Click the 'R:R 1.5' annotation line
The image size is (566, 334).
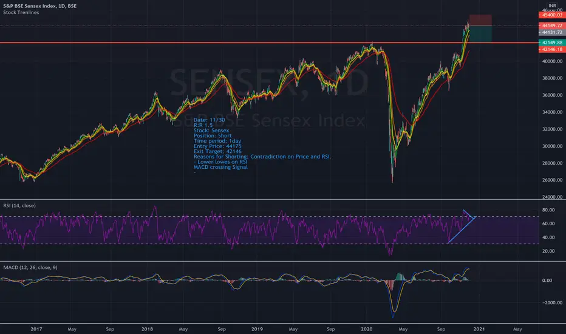pos(203,125)
